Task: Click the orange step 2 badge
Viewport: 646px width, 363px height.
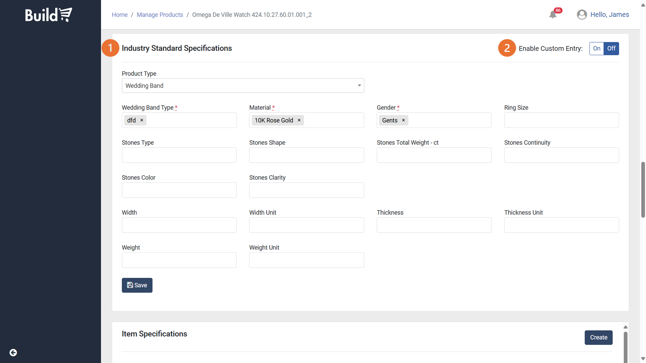Action: 507,48
